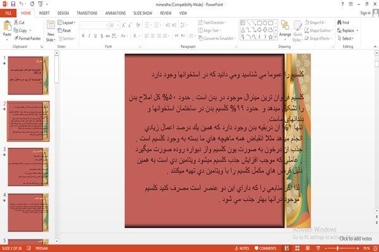Toggle text Shadow
Image resolution: width=379 pixels, height=252 pixels.
pos(102,36)
